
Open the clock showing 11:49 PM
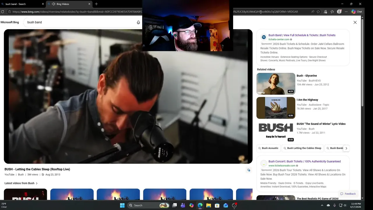pos(356,205)
